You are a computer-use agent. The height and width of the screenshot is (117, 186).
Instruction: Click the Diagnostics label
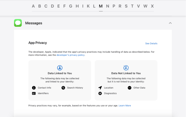click(x=110, y=93)
